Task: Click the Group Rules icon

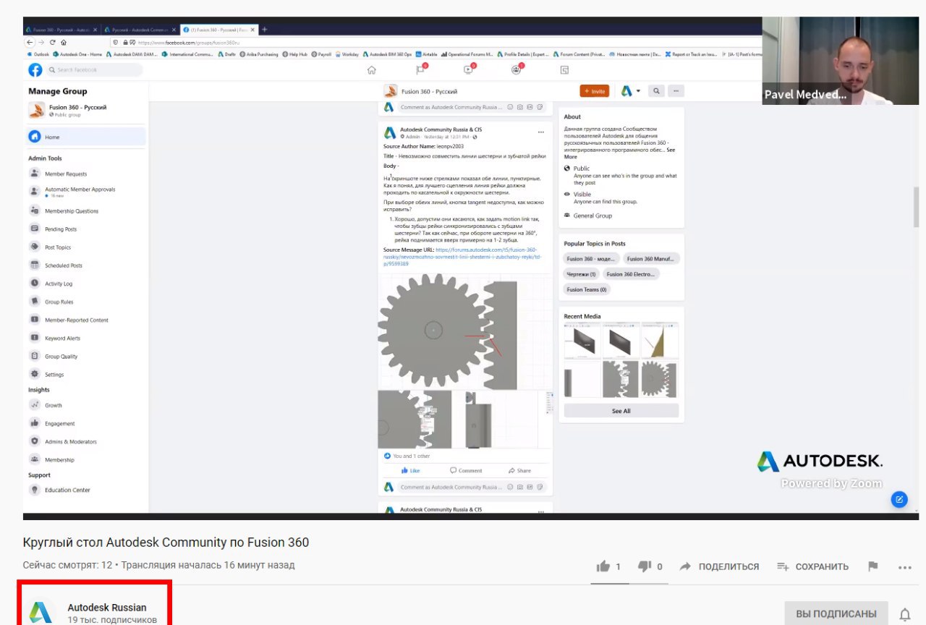Action: 34,301
